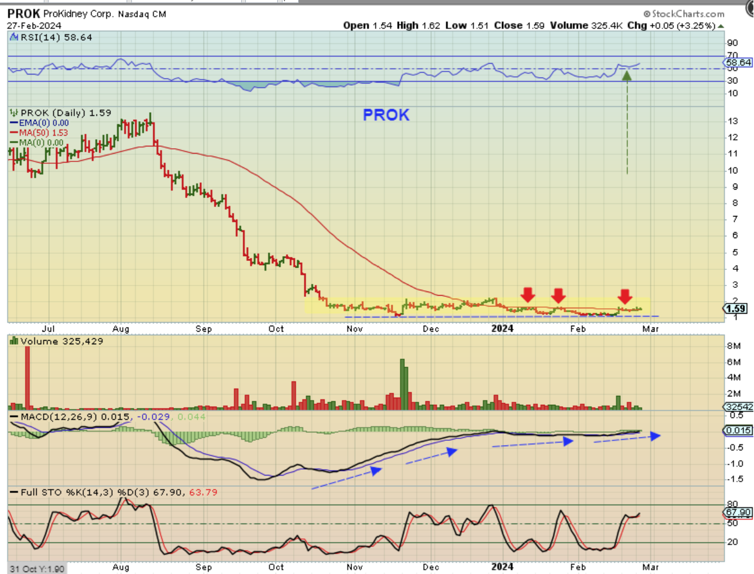
Task: Click the bold 2024 label on price chart axis
Action: point(502,328)
